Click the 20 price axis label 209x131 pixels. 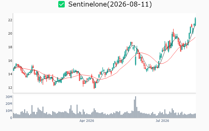click(10, 34)
